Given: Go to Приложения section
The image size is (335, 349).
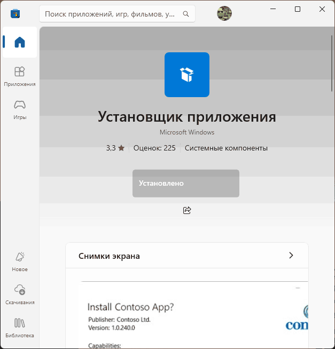Looking at the screenshot, I should point(20,76).
